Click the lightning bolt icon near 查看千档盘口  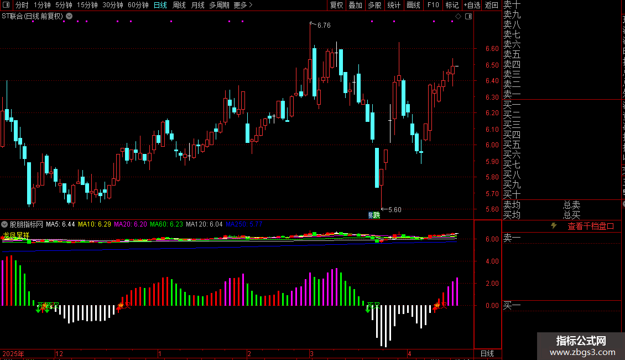point(554,226)
